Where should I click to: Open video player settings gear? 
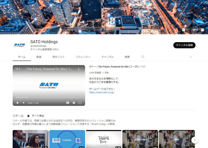point(74,103)
